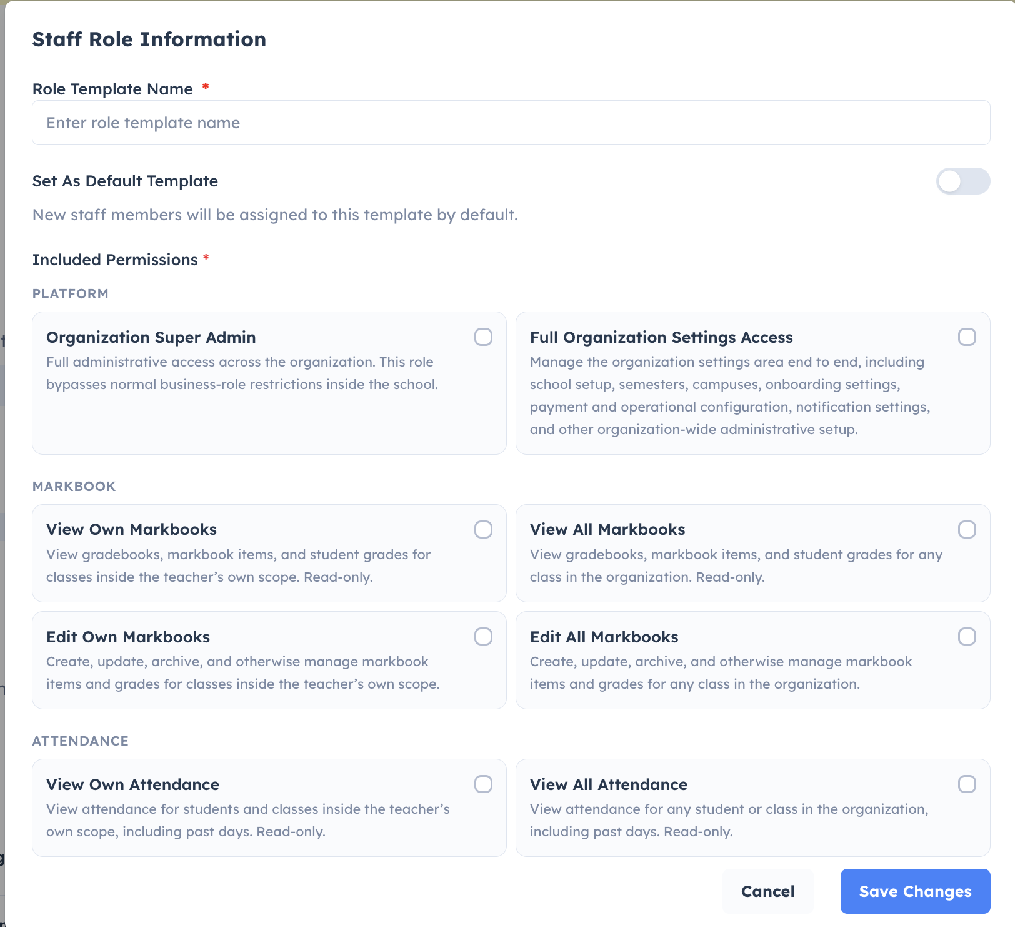
Task: Click the View All Attendance title
Action: [609, 784]
